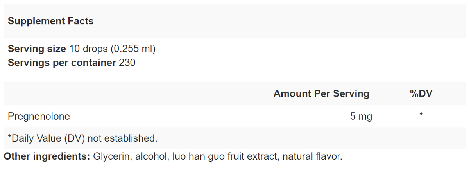Viewport: 469px width, 169px height.
Task: Click the 10 drops serving text
Action: coord(88,49)
